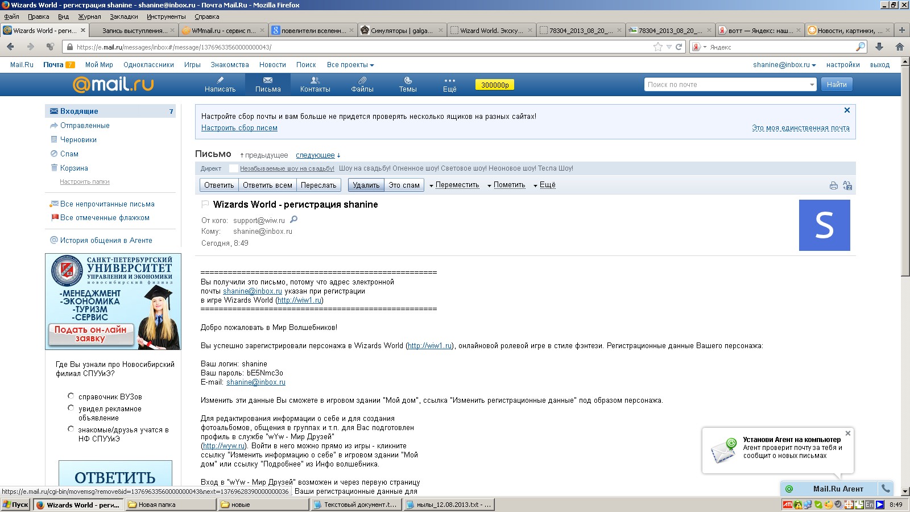Open the http://wyw.ru link in the letter
This screenshot has width=910, height=512.
[x=224, y=446]
